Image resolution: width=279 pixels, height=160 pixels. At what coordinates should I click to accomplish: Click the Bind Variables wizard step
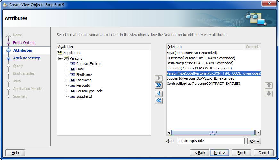point(24,73)
